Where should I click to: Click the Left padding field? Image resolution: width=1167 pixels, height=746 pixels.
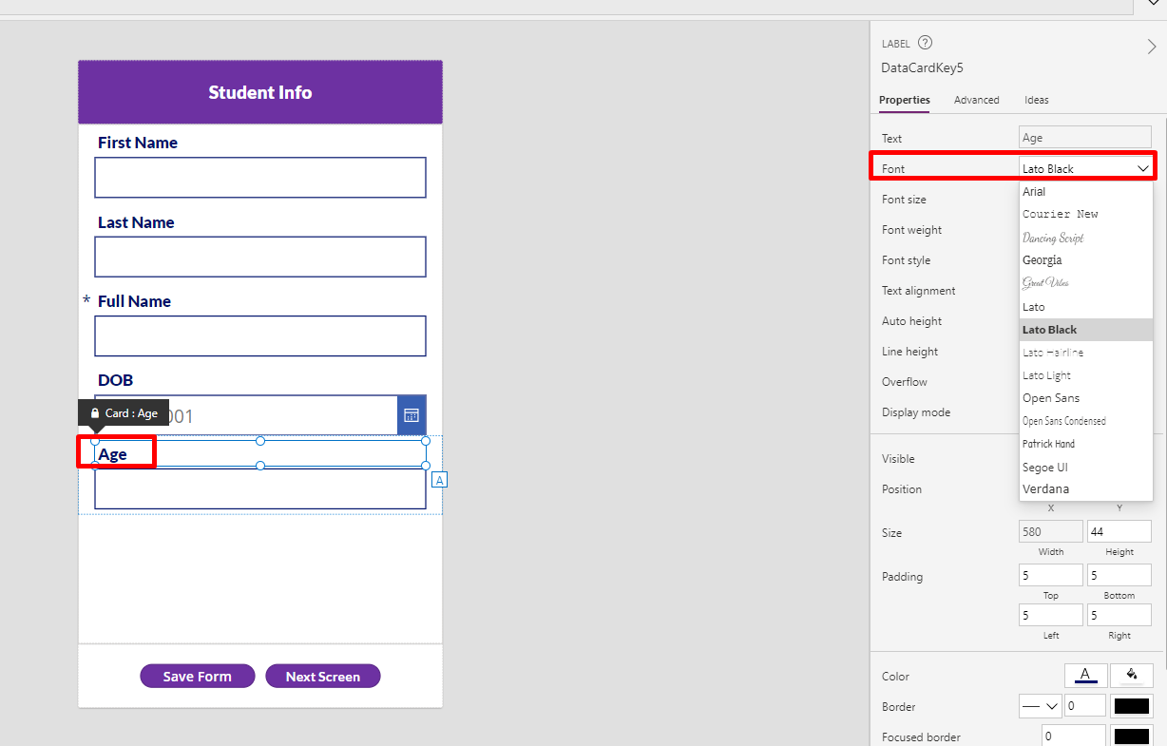[1050, 616]
